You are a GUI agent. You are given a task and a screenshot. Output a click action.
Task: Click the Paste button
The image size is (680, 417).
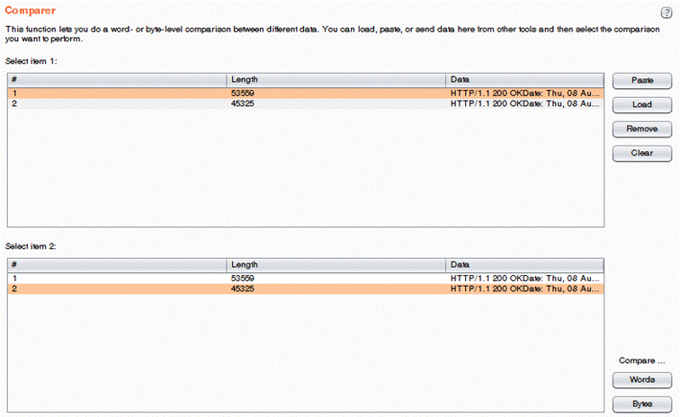(641, 80)
